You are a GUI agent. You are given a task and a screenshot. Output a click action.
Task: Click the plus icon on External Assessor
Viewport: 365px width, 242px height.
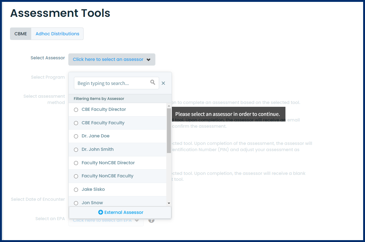click(x=100, y=212)
